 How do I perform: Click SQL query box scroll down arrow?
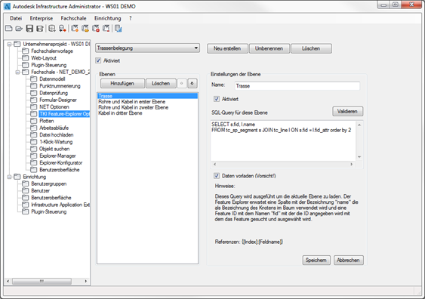[x=359, y=157]
